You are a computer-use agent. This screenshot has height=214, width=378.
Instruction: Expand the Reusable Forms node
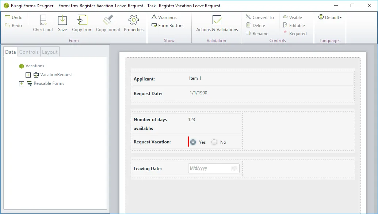[22, 83]
